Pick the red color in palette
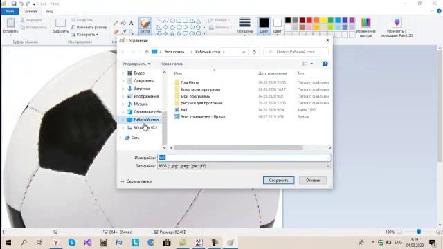The image size is (443, 249). [309, 20]
